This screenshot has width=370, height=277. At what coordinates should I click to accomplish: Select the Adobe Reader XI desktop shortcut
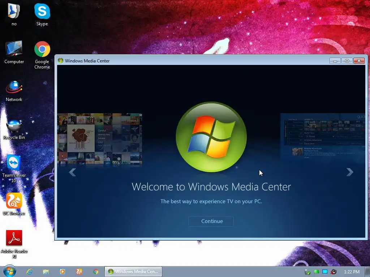tap(14, 244)
